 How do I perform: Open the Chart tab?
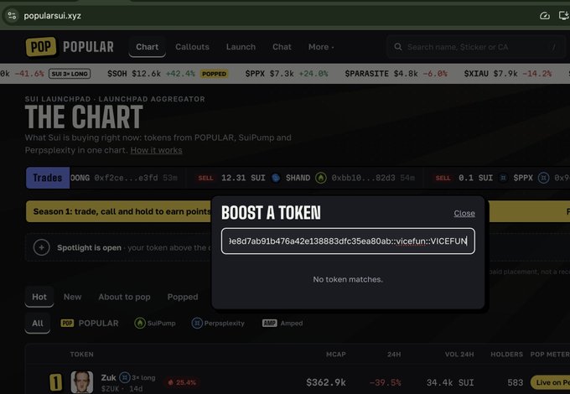(x=148, y=47)
